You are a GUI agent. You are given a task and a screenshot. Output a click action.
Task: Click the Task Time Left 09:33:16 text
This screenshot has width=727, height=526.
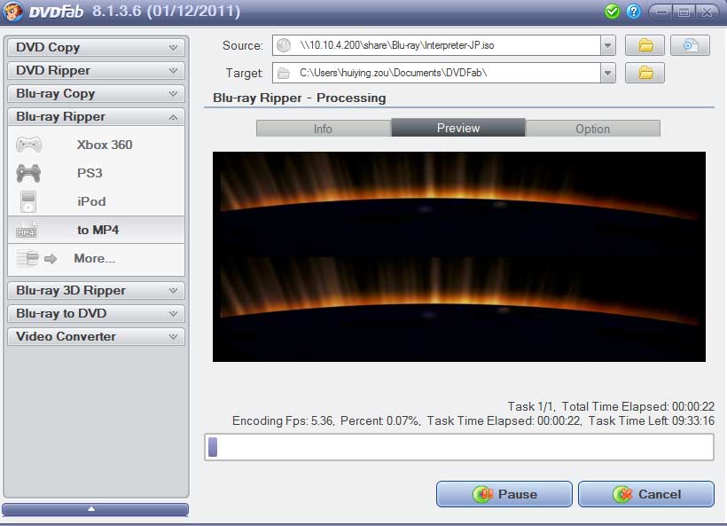[652, 420]
